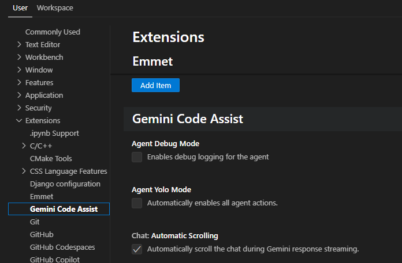
Task: Select Workbench in settings tree
Action: pos(44,57)
